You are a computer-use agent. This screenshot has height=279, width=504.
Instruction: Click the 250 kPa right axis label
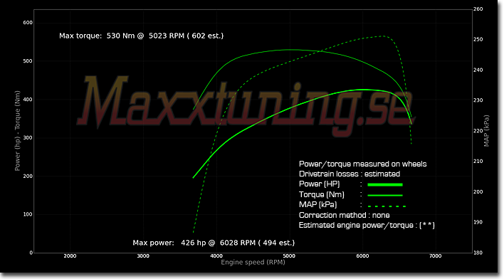tap(478, 39)
